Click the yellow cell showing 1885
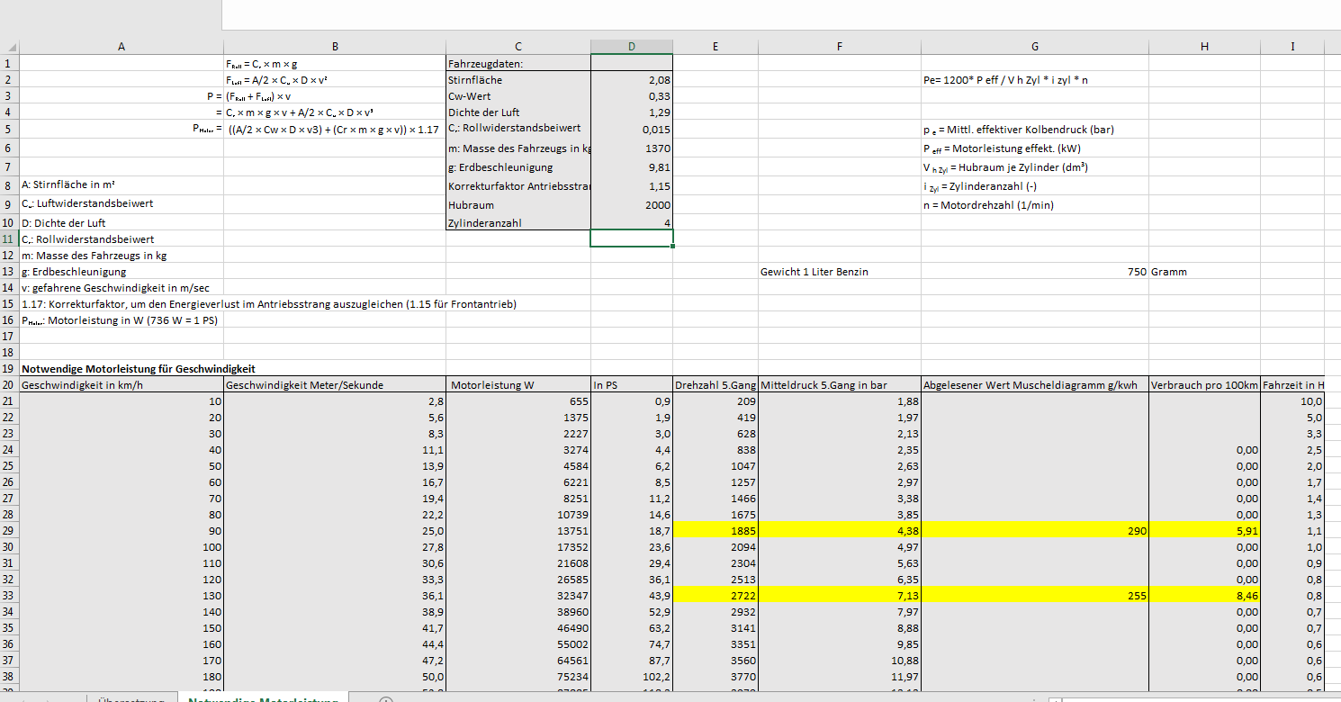This screenshot has width=1341, height=702. 716,531
